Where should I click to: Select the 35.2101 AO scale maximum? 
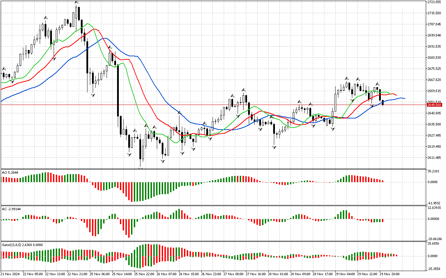[x=433, y=171]
